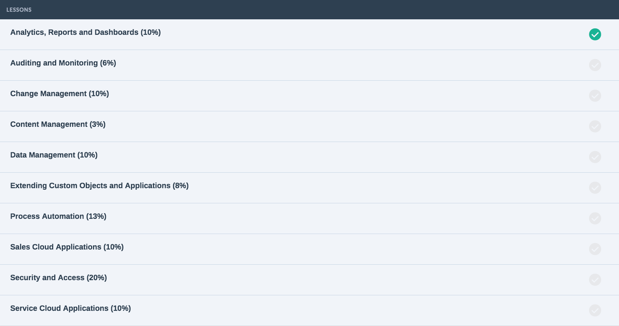The image size is (619, 326).
Task: Open the Change Management (10%) lesson
Action: coord(60,94)
